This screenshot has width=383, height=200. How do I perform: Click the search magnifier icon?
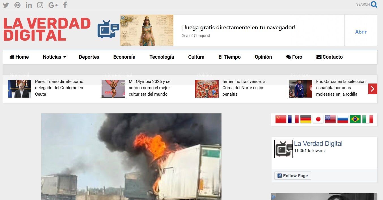tap(374, 5)
